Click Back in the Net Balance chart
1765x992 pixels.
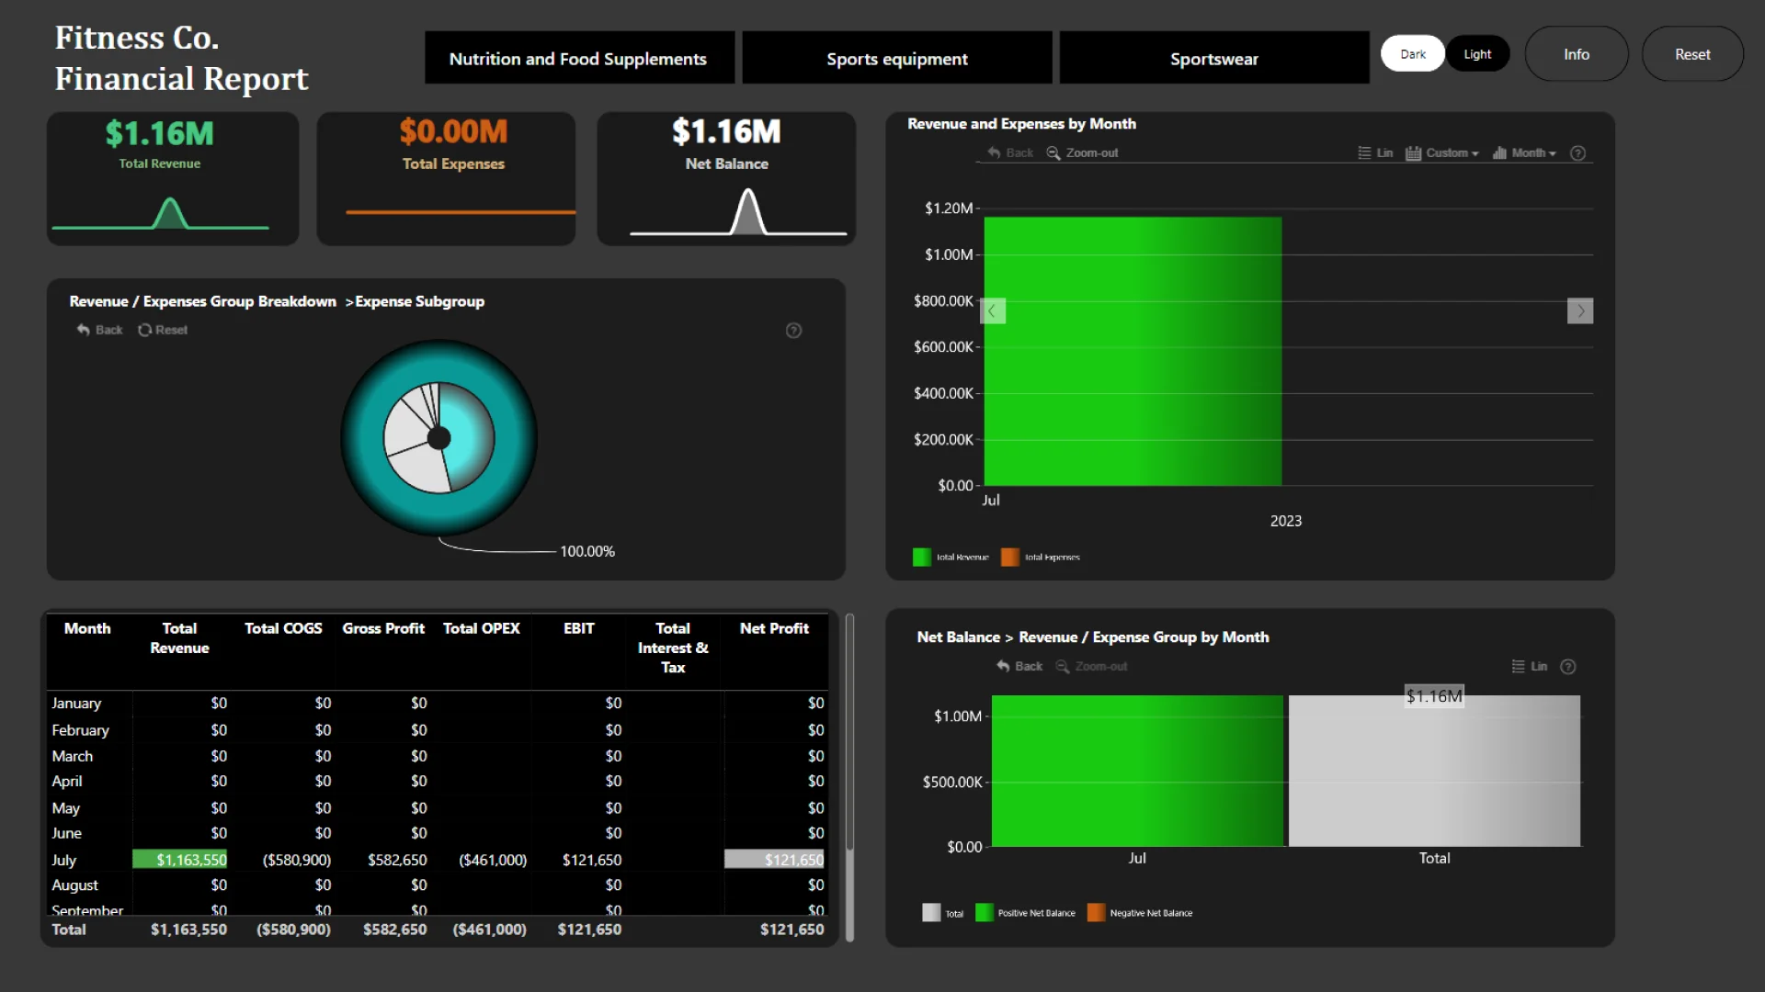tap(1019, 666)
